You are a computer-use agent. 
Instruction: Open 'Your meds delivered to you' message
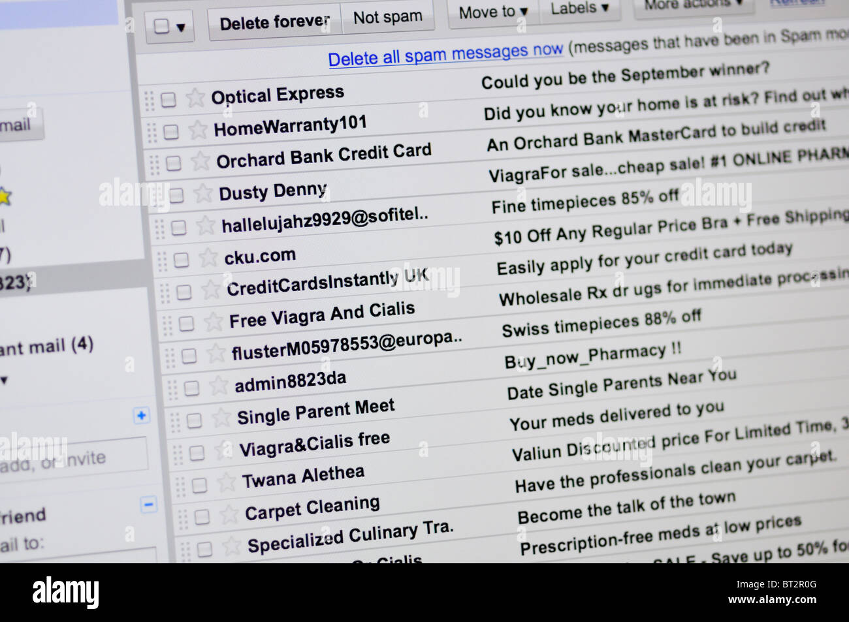(x=617, y=416)
